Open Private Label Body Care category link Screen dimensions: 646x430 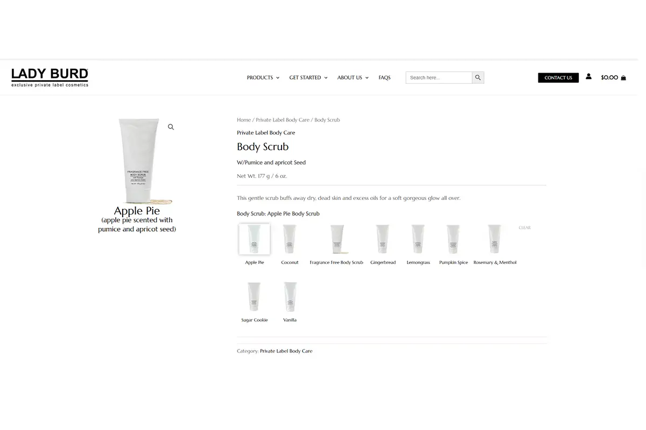286,351
